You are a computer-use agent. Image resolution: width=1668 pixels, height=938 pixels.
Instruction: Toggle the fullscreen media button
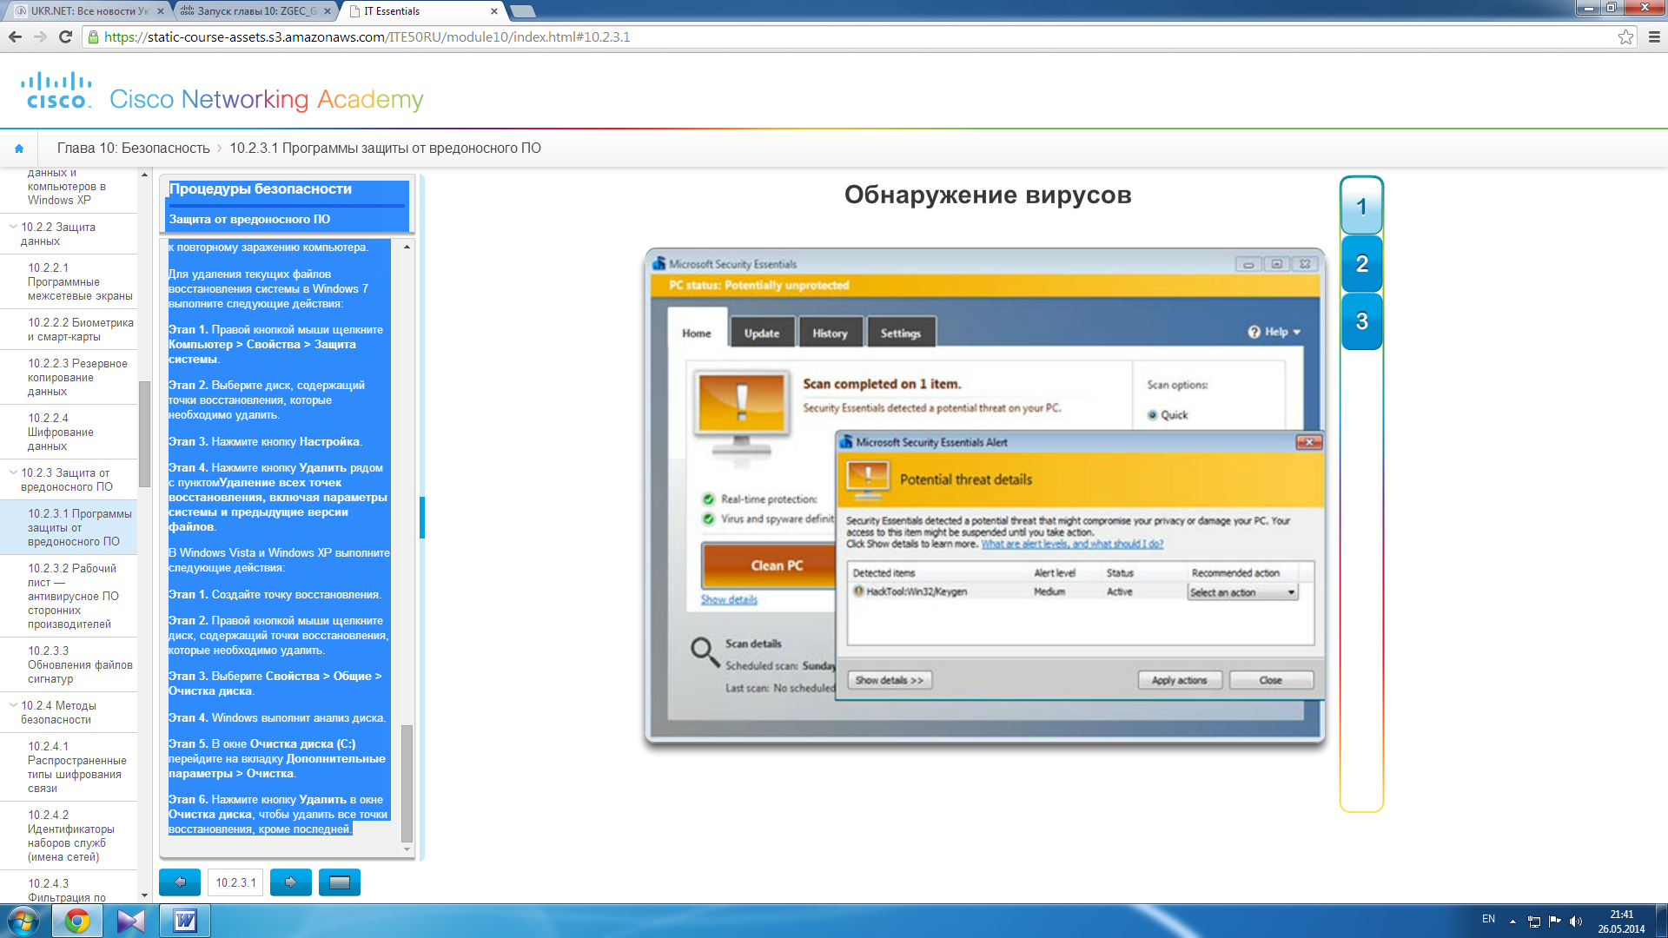tap(340, 882)
